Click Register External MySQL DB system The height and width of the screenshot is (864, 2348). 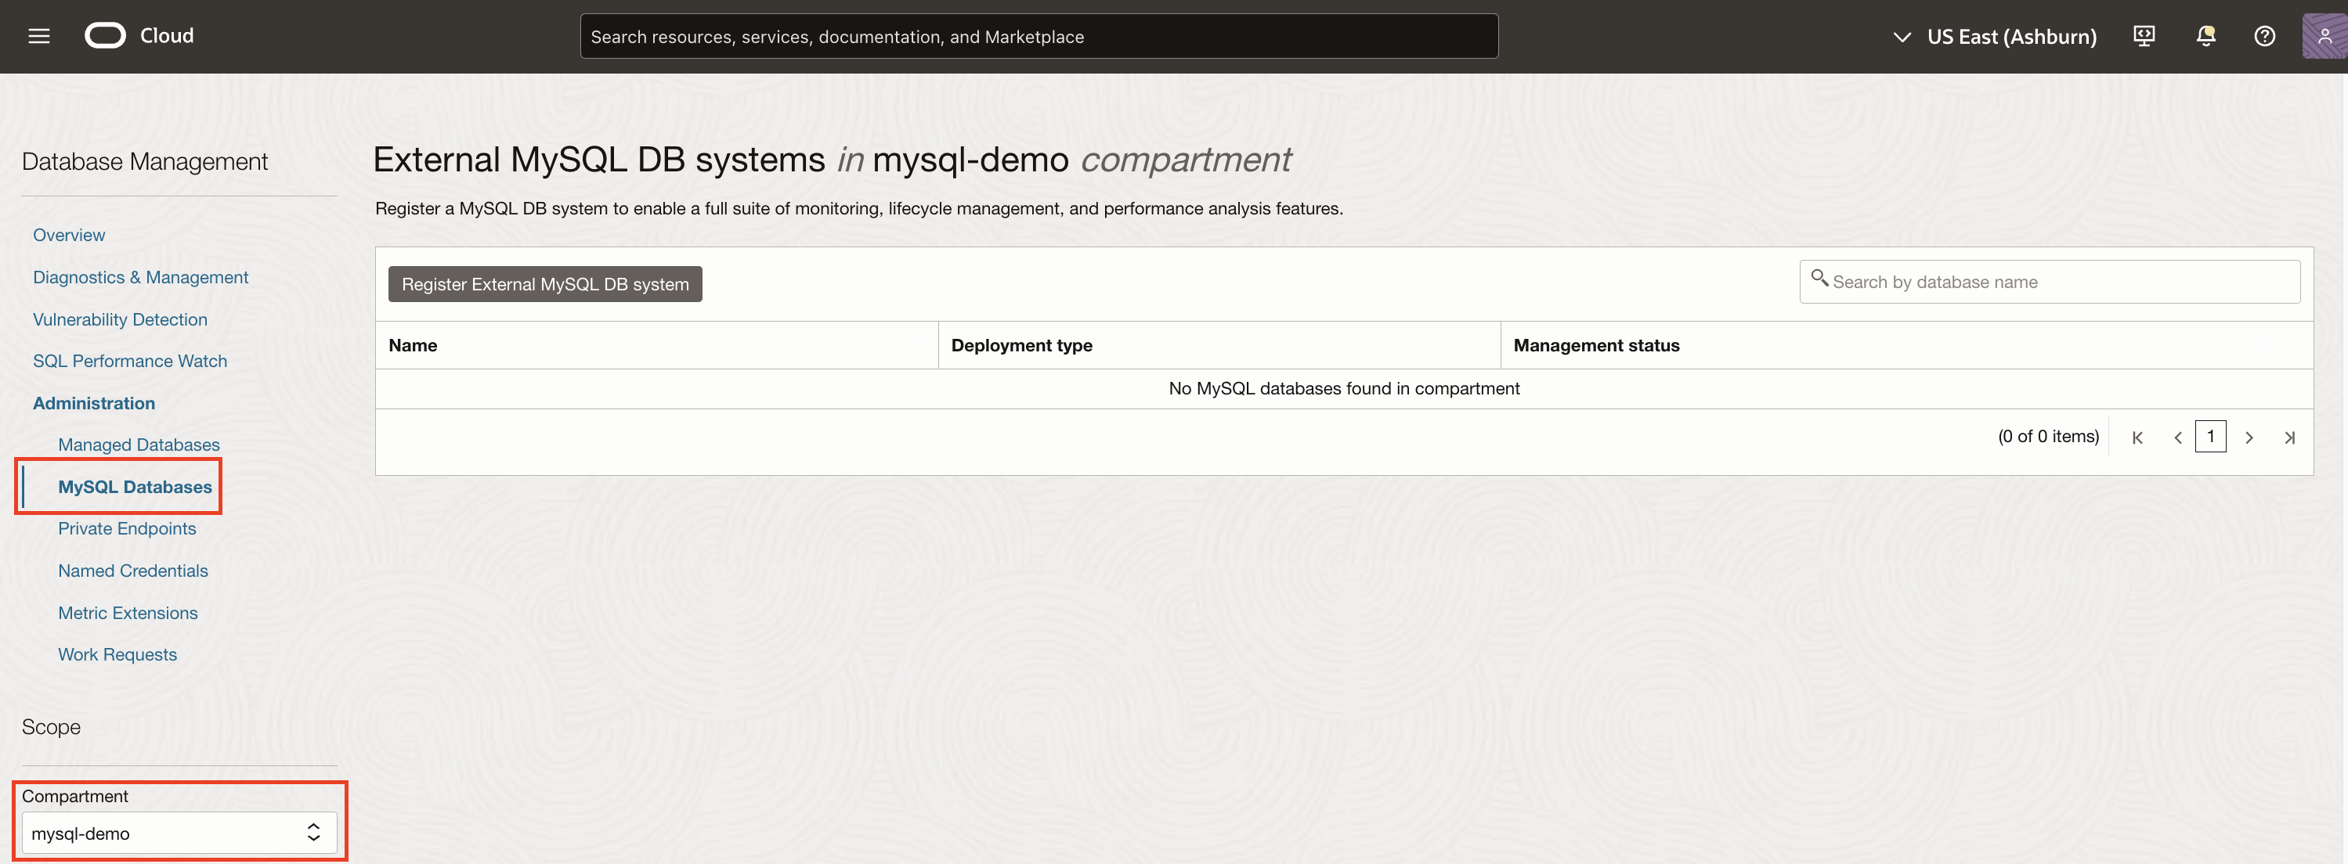point(544,283)
